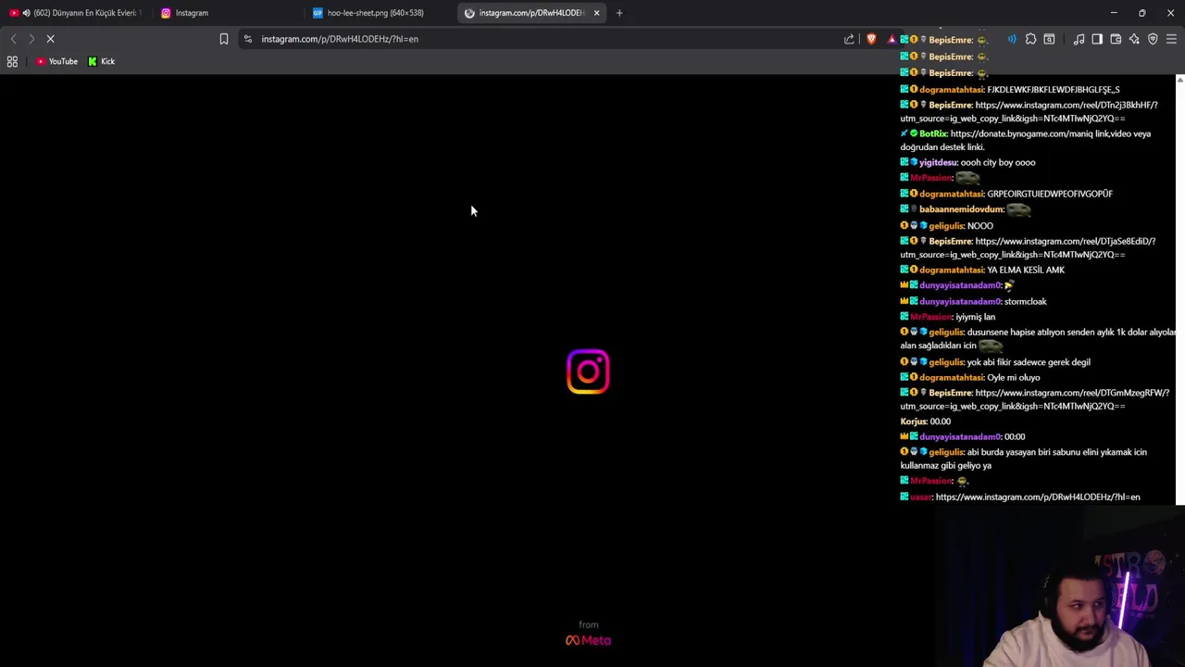The width and height of the screenshot is (1185, 667).
Task: Open the Kick bookmark
Action: (101, 61)
